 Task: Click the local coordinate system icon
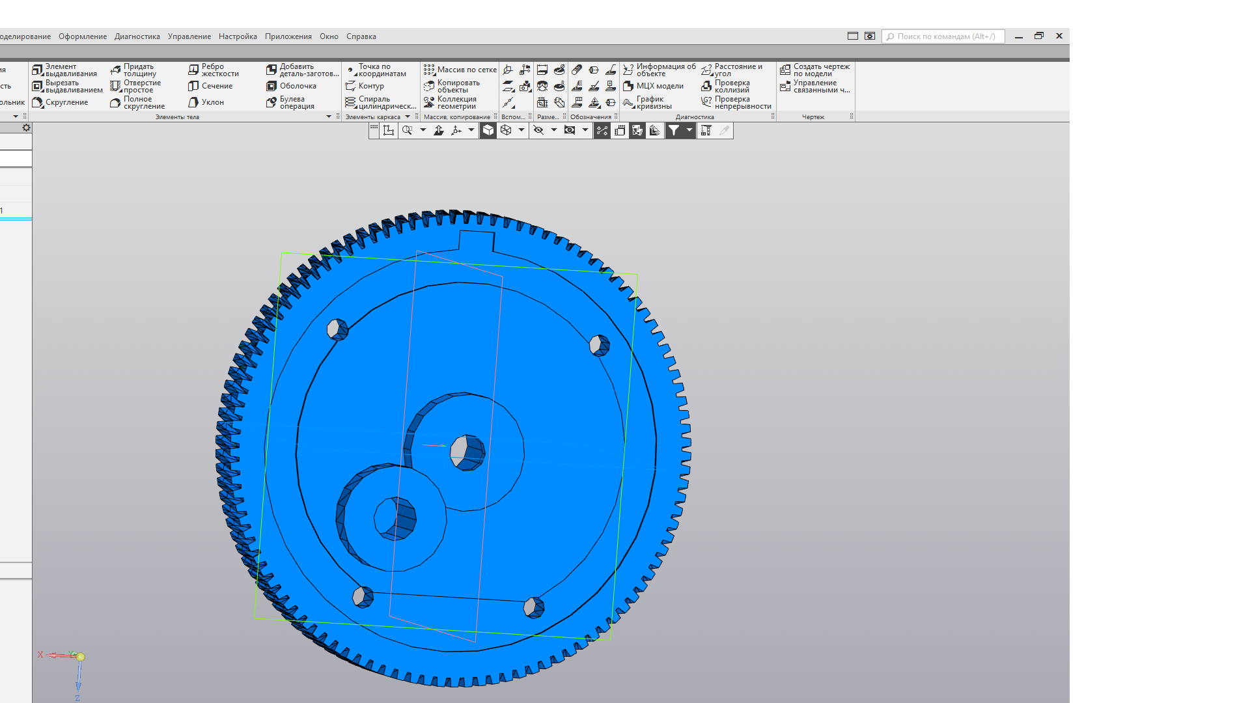pyautogui.click(x=508, y=70)
